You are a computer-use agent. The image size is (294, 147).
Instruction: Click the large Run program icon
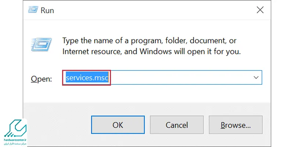click(41, 44)
